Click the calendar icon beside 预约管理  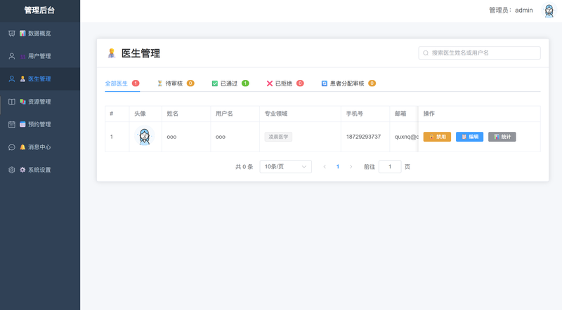click(12, 124)
